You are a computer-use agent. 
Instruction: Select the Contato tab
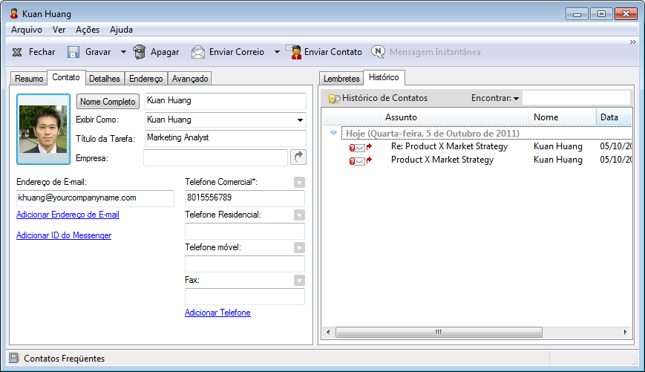[66, 77]
